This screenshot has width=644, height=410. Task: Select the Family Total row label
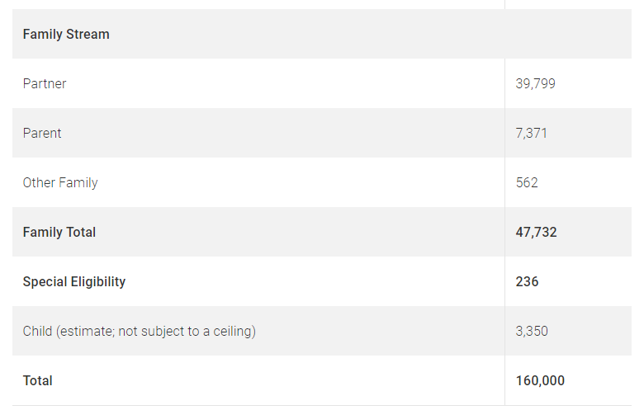pyautogui.click(x=59, y=233)
